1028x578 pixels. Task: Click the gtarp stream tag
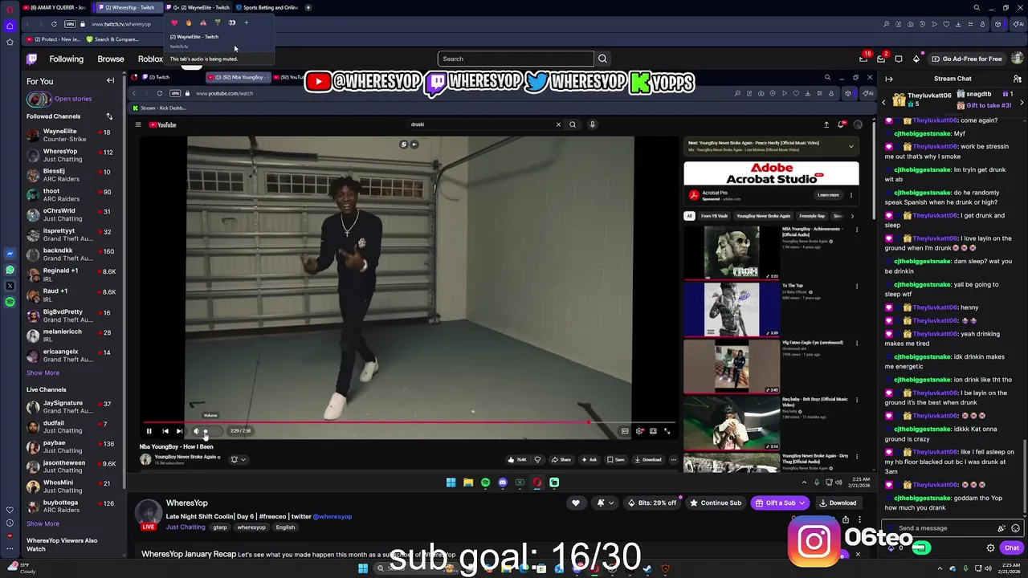(x=220, y=527)
